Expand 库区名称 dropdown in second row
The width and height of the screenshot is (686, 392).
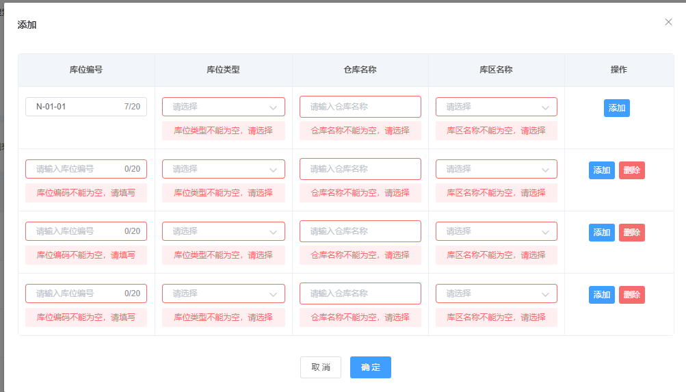point(496,169)
